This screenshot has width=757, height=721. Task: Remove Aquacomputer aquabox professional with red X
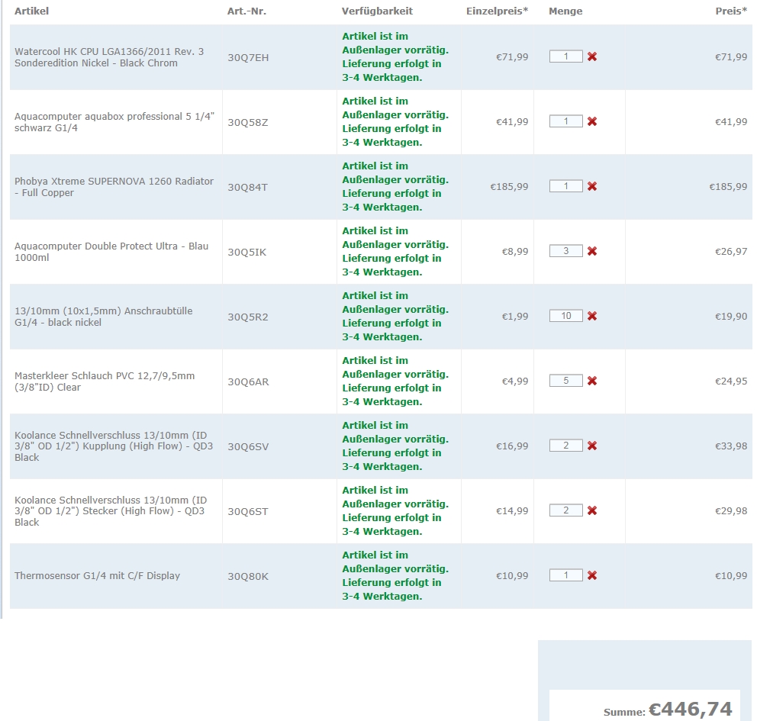tap(592, 121)
